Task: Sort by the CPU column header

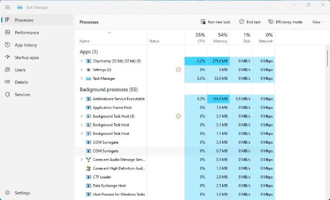Action: click(196, 37)
